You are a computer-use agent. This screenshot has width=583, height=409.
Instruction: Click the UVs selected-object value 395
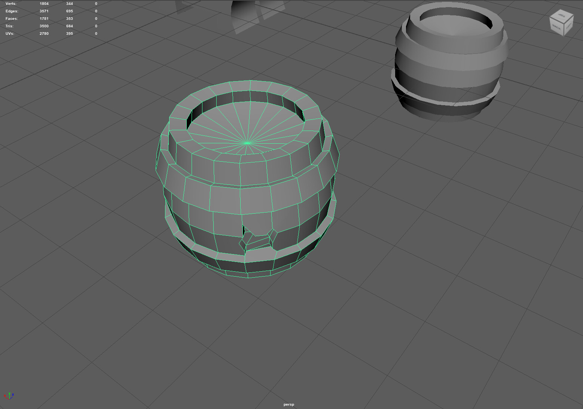[70, 34]
